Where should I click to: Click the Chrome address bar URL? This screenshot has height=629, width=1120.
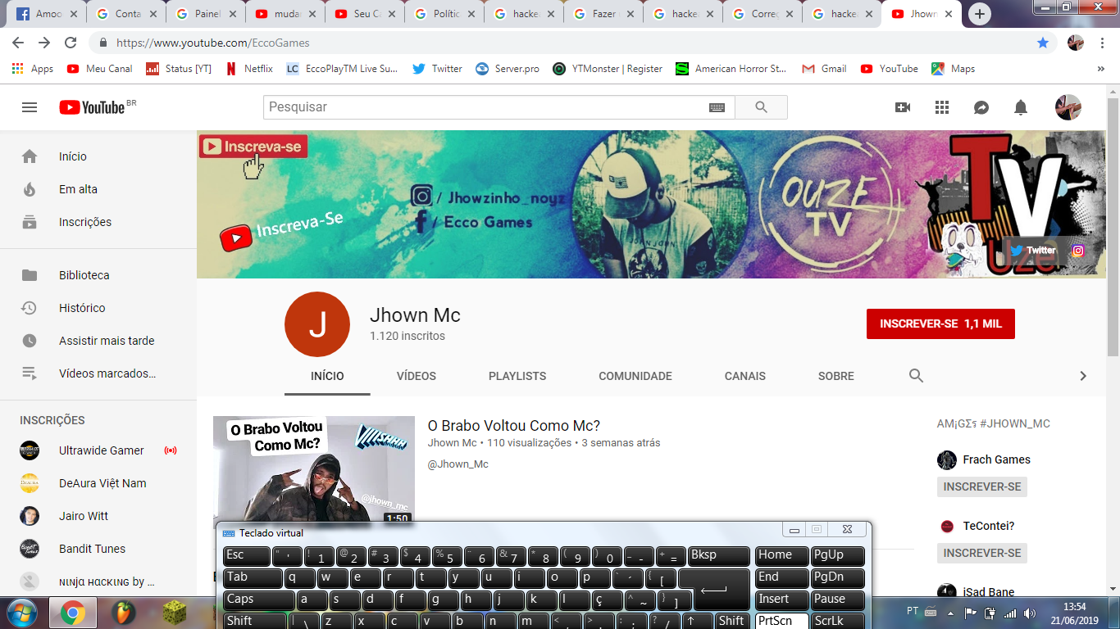212,43
